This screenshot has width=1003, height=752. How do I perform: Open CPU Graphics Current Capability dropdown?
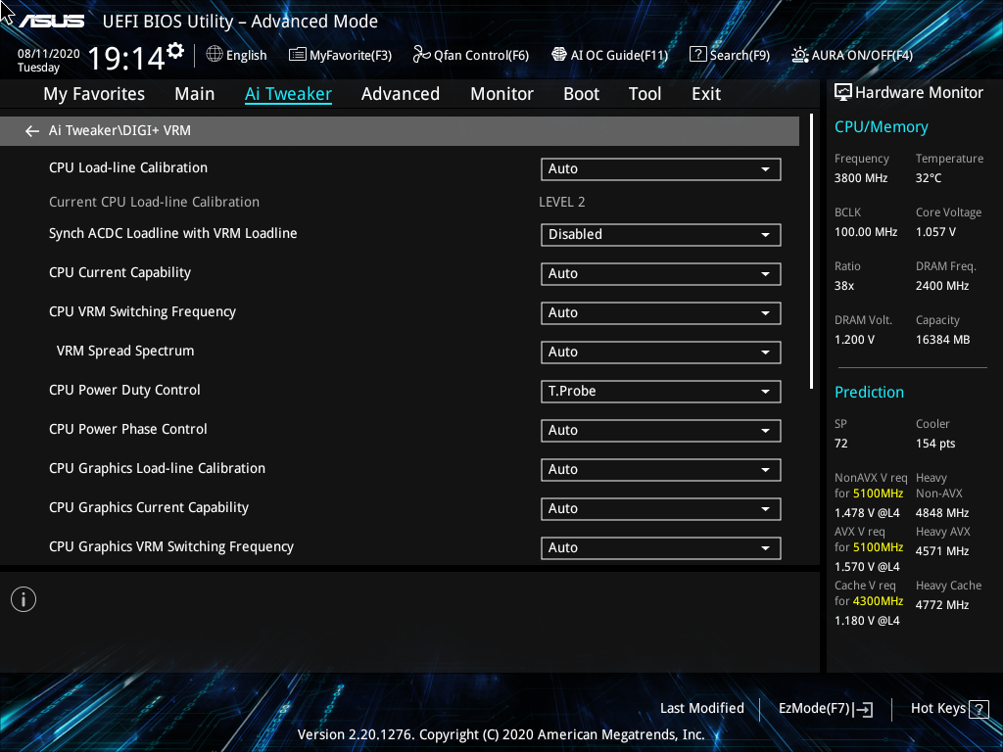click(x=661, y=509)
